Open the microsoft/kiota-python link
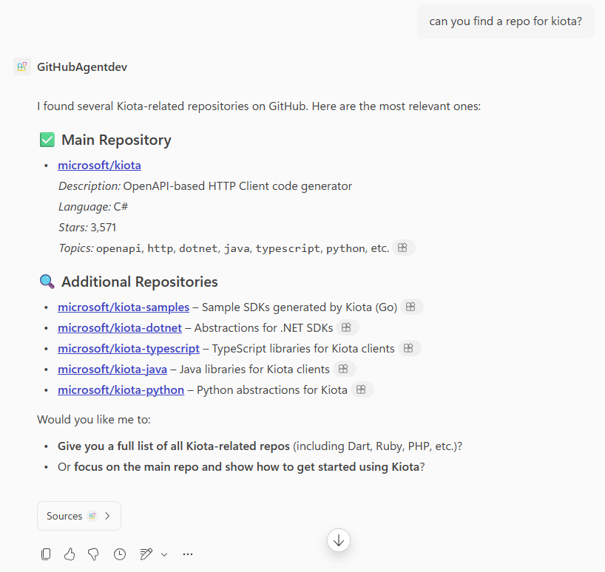The image size is (605, 572). pyautogui.click(x=121, y=389)
